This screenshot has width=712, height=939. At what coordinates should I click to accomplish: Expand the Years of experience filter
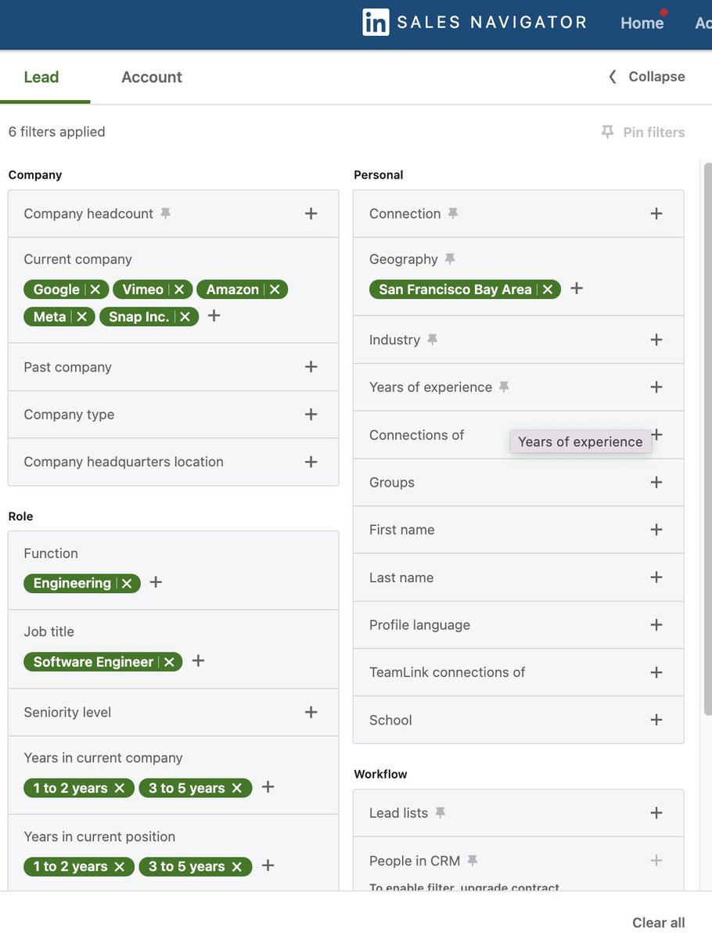(x=656, y=387)
